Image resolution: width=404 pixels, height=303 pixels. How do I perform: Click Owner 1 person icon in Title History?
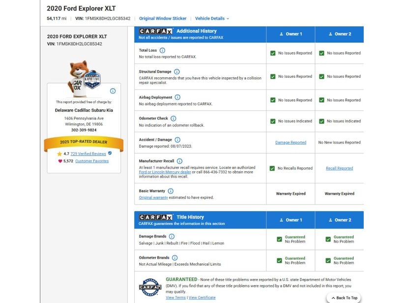[x=281, y=220]
